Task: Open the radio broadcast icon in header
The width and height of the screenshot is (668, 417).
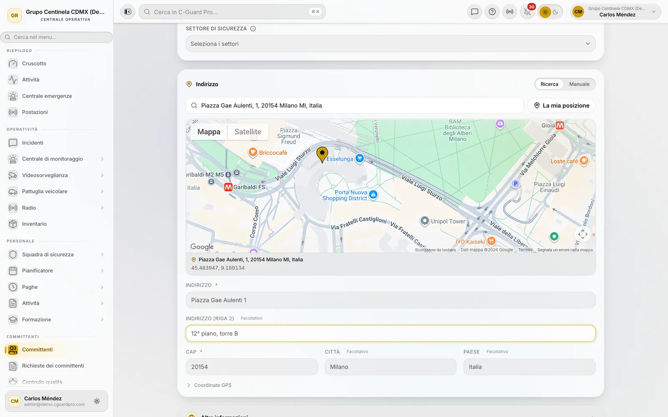Action: point(510,12)
